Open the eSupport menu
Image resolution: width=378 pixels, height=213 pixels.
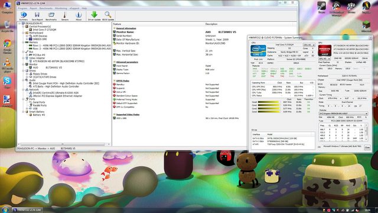pos(74,8)
